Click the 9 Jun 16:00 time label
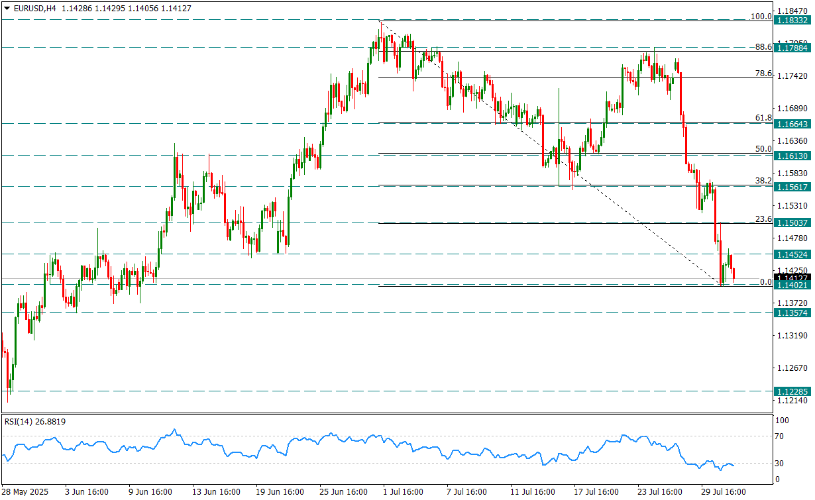This screenshot has height=500, width=815. tap(150, 492)
